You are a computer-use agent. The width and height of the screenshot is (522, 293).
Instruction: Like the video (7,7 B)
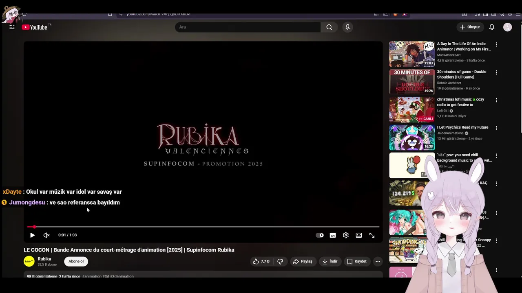(x=261, y=261)
